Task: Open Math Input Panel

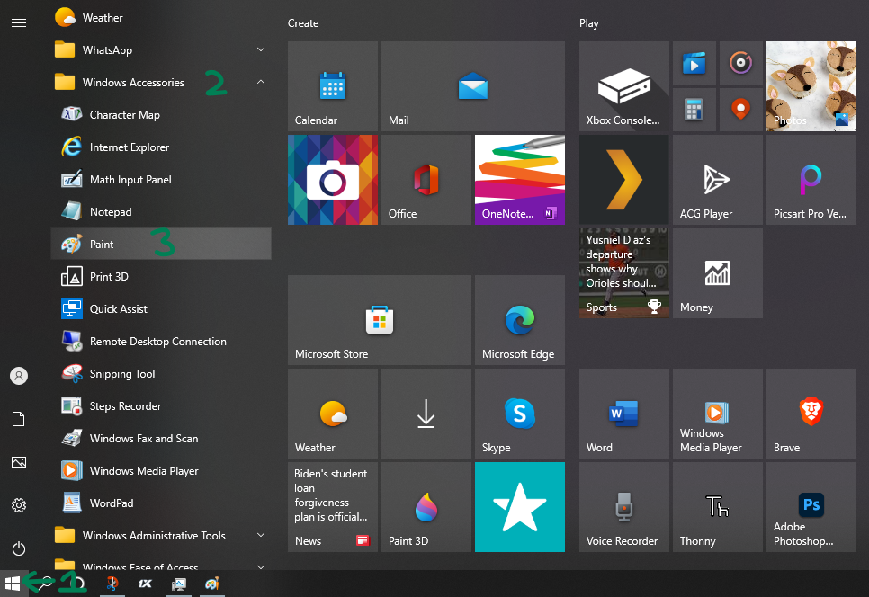Action: click(161, 180)
